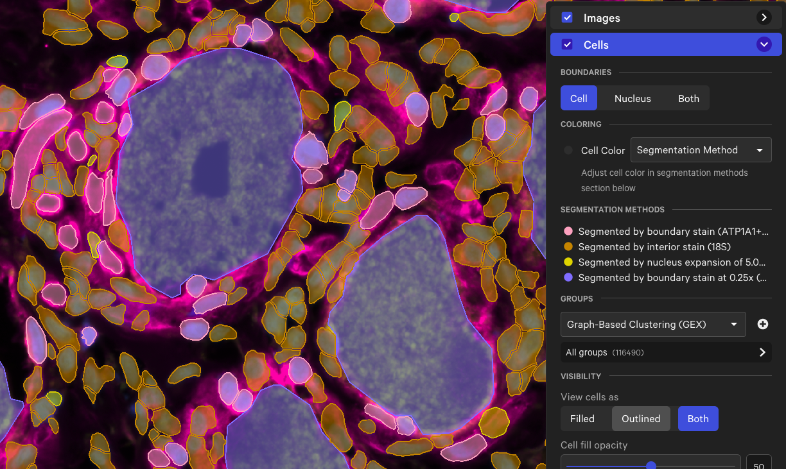View cells as Filled
The height and width of the screenshot is (469, 786).
582,418
